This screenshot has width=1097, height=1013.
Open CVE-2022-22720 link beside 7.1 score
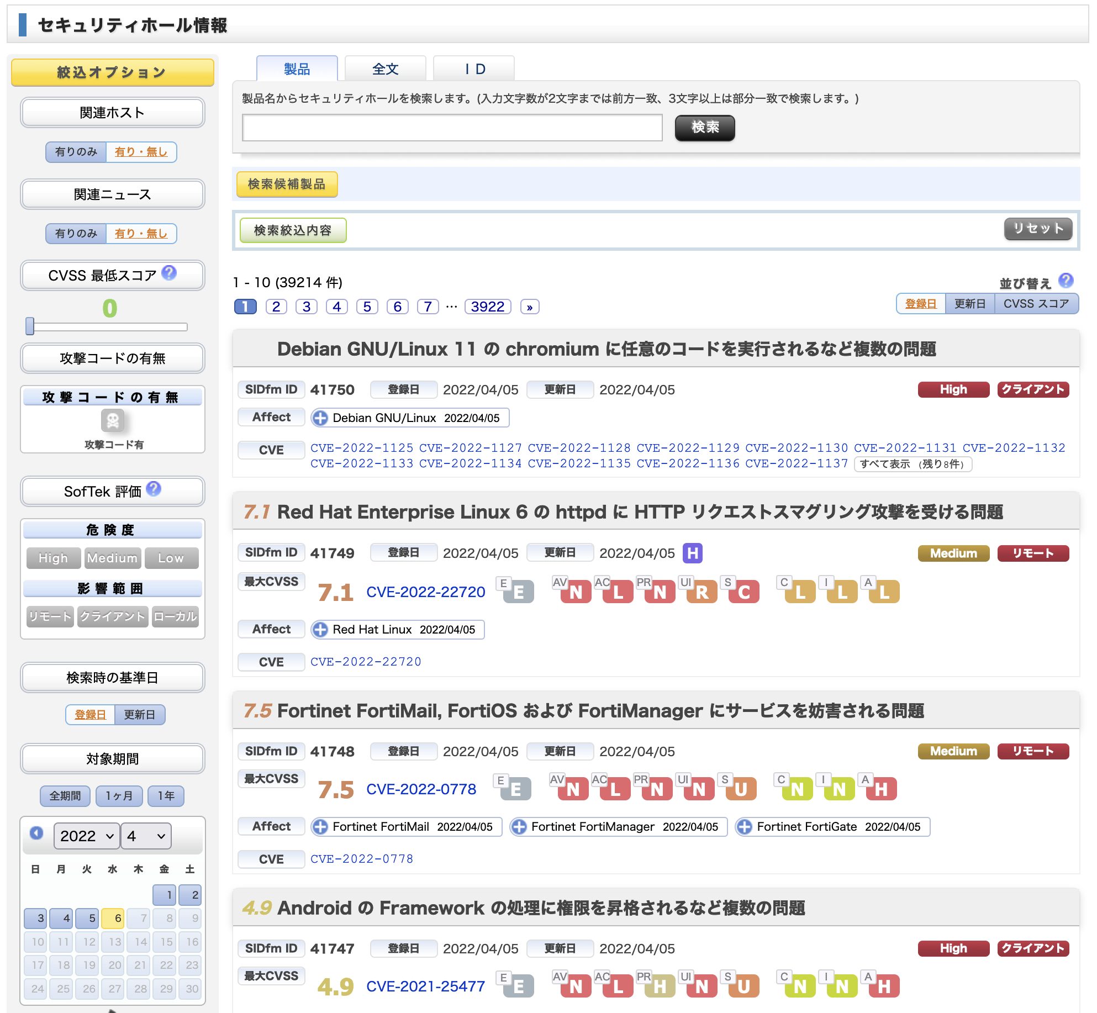click(426, 592)
